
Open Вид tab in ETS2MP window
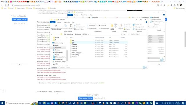[73, 22]
